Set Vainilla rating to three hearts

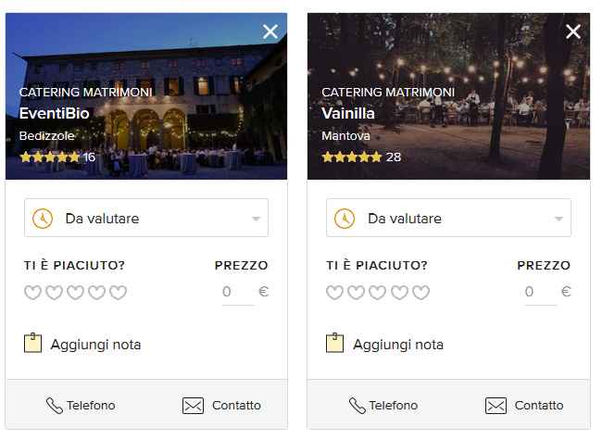point(378,293)
